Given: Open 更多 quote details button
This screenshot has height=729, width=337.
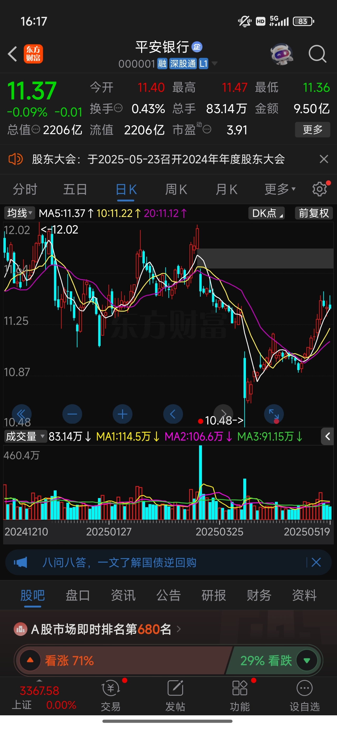Looking at the screenshot, I should point(312,130).
